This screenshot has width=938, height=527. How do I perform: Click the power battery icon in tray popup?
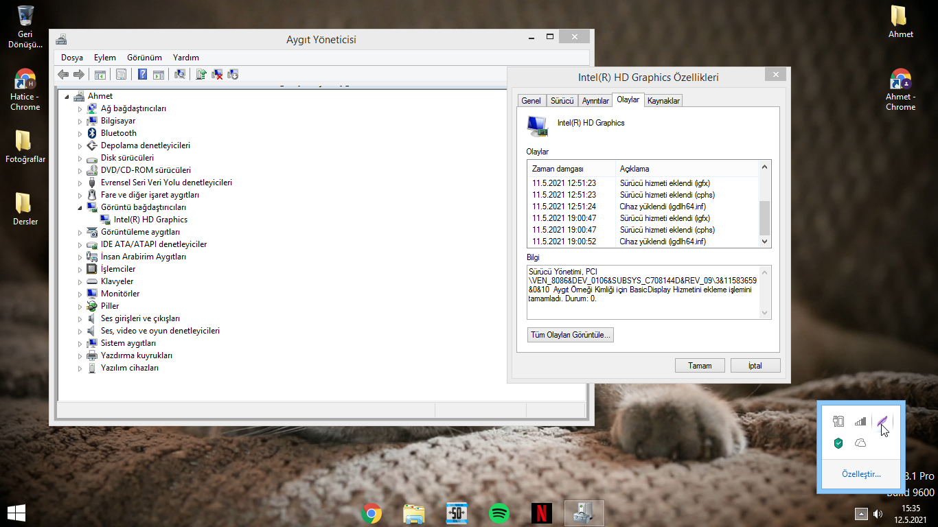coord(838,421)
